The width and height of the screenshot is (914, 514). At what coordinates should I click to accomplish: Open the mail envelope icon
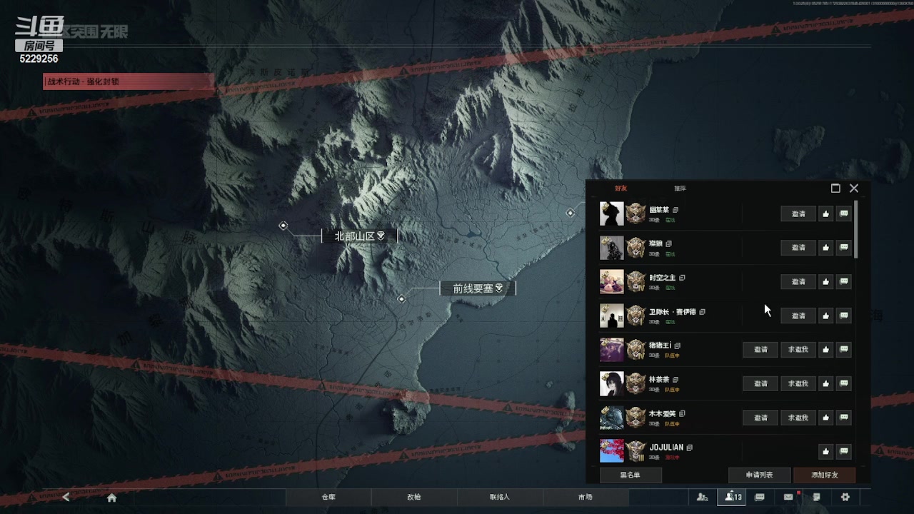click(x=788, y=497)
